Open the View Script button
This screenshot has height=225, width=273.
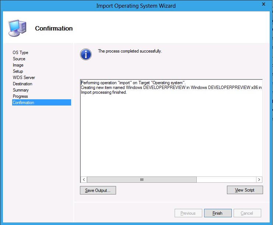[245, 190]
